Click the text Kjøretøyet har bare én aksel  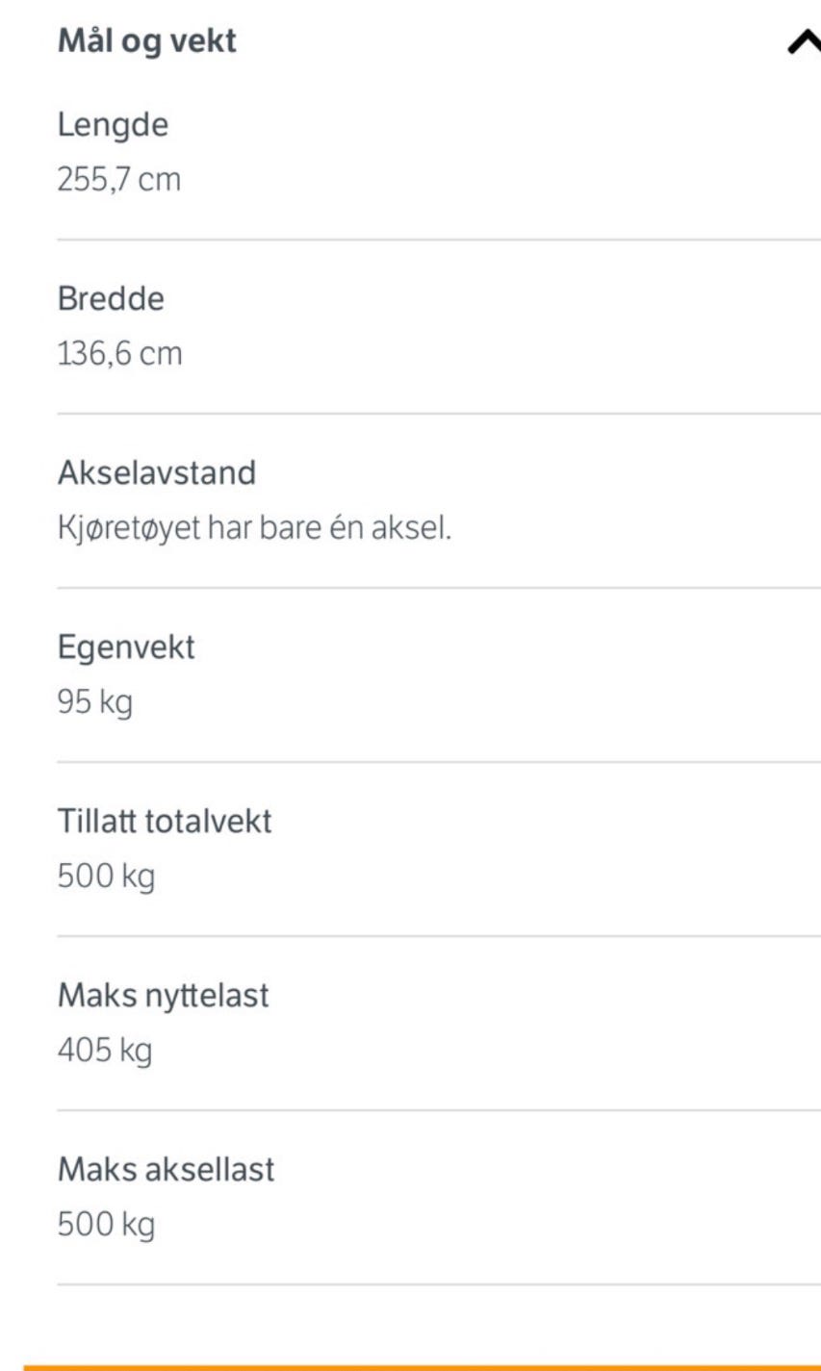254,529
